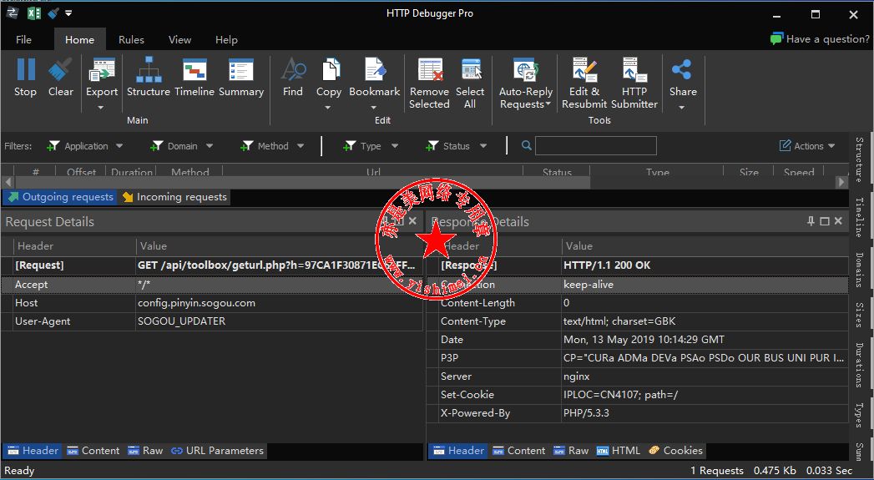The image size is (874, 480).
Task: Select the Set-Cookie response header row
Action: pyautogui.click(x=639, y=395)
